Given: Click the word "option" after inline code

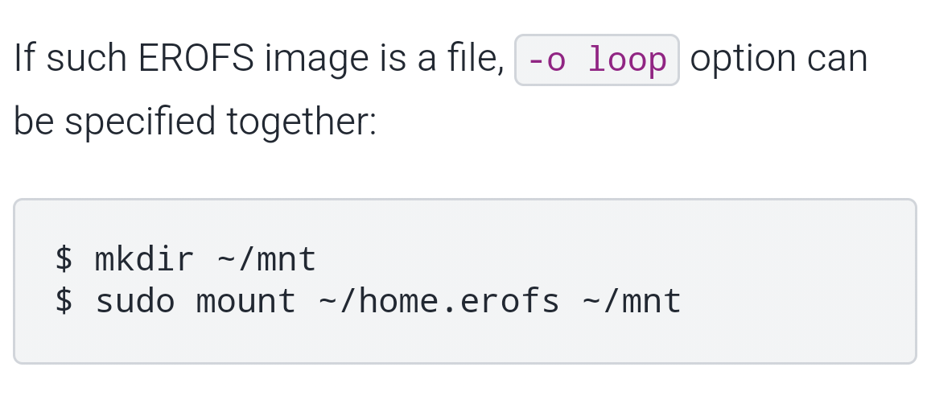Looking at the screenshot, I should 743,60.
